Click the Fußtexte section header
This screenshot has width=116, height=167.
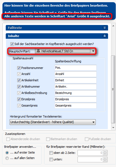pos(57,28)
